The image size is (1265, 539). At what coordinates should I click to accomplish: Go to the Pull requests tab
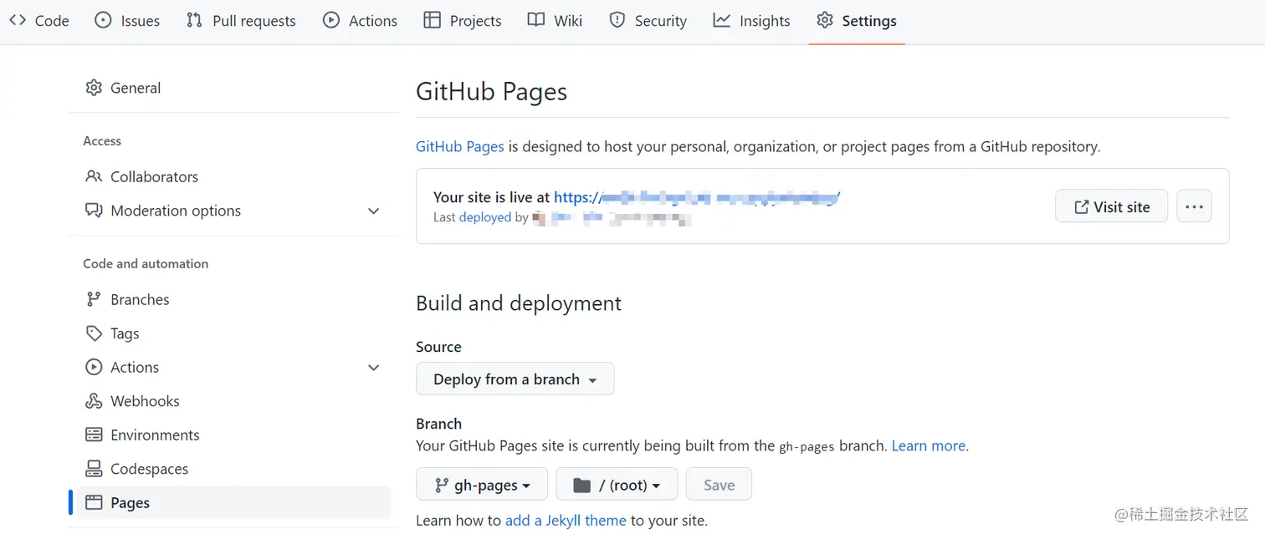(x=241, y=21)
